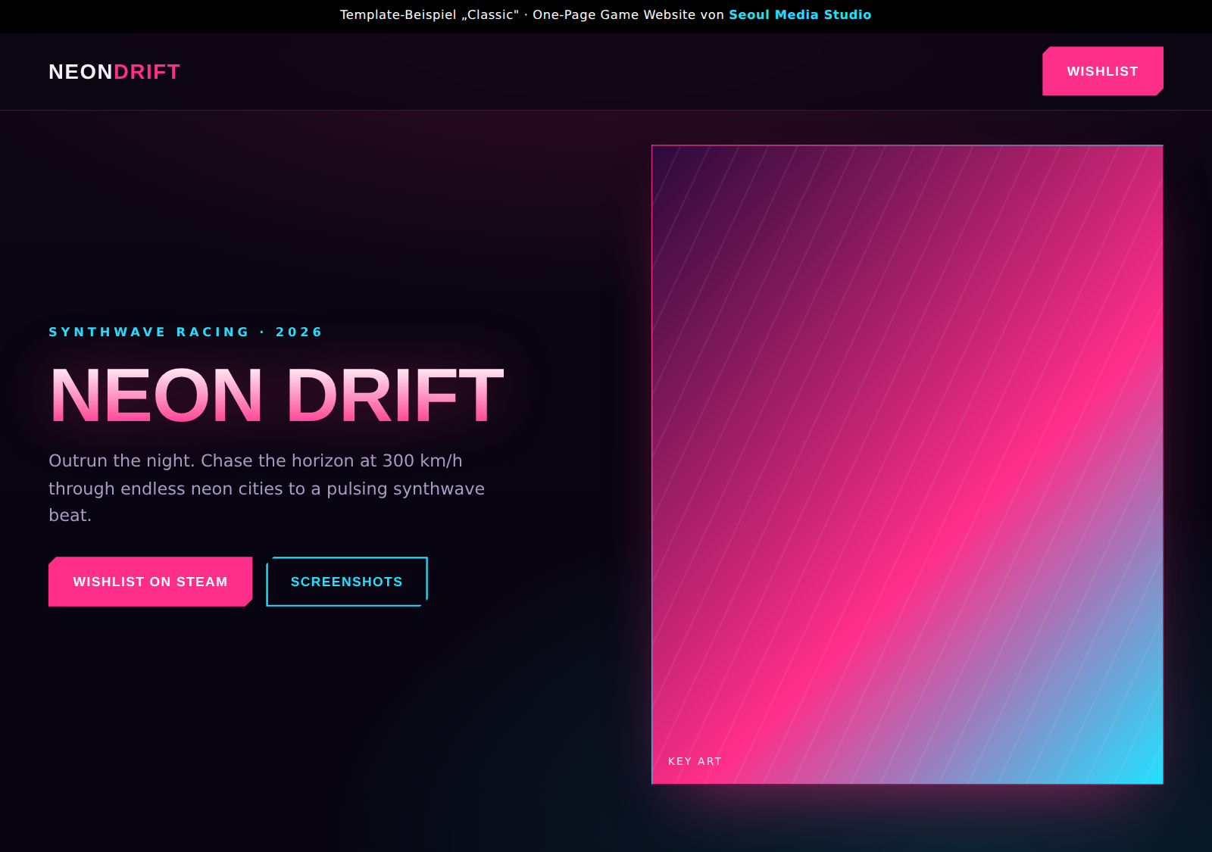Click the key art image panel

click(907, 464)
